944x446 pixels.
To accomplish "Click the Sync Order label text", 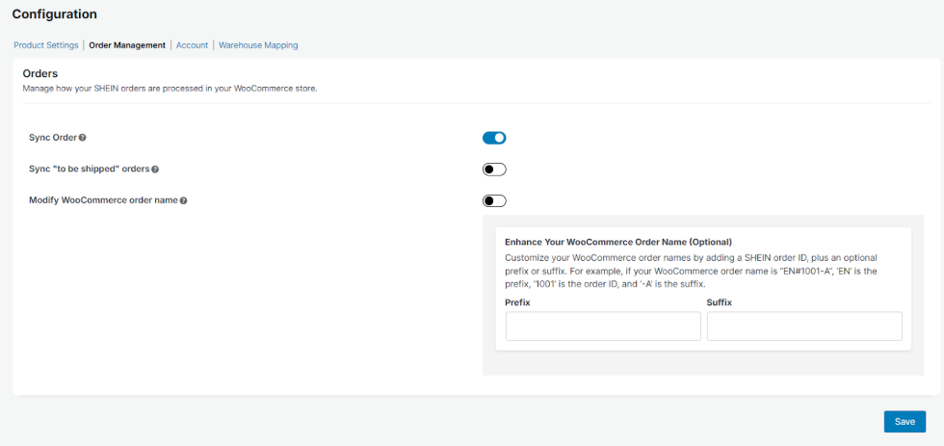I will (53, 138).
